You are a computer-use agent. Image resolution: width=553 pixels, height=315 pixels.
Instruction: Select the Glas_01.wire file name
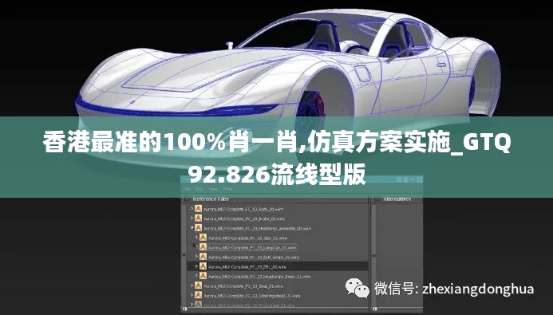(247, 238)
